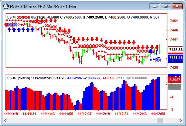
Task: Click the 7431.24 blue price tag
Action: [x=175, y=58]
